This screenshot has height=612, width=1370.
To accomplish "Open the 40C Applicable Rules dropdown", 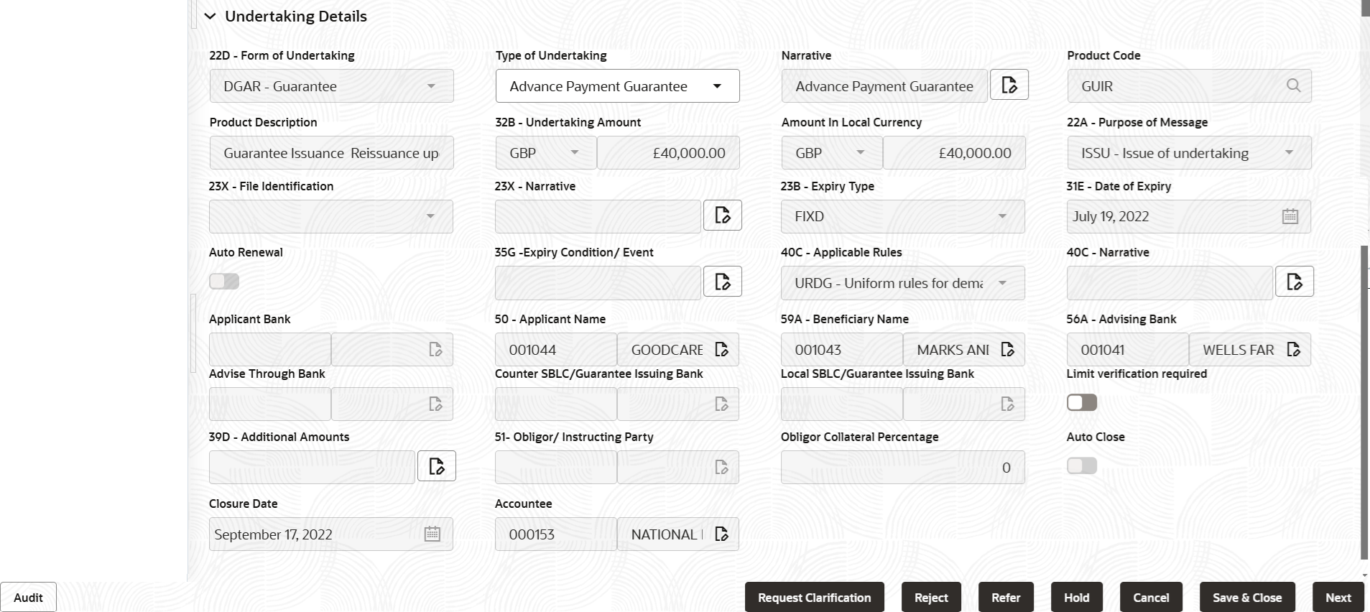I will point(903,283).
